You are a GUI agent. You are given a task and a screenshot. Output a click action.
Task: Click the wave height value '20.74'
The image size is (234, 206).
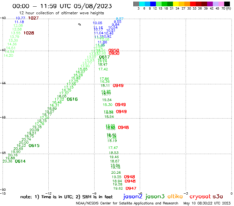26,139
